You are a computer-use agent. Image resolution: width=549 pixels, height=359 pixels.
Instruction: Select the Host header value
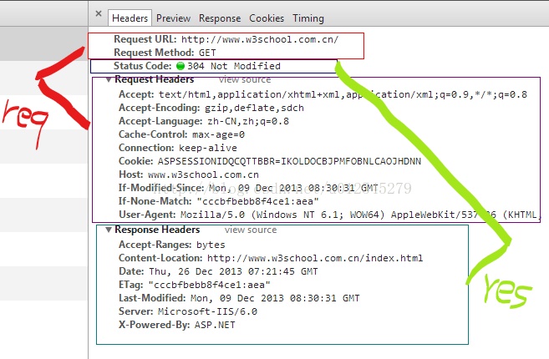tap(203, 174)
